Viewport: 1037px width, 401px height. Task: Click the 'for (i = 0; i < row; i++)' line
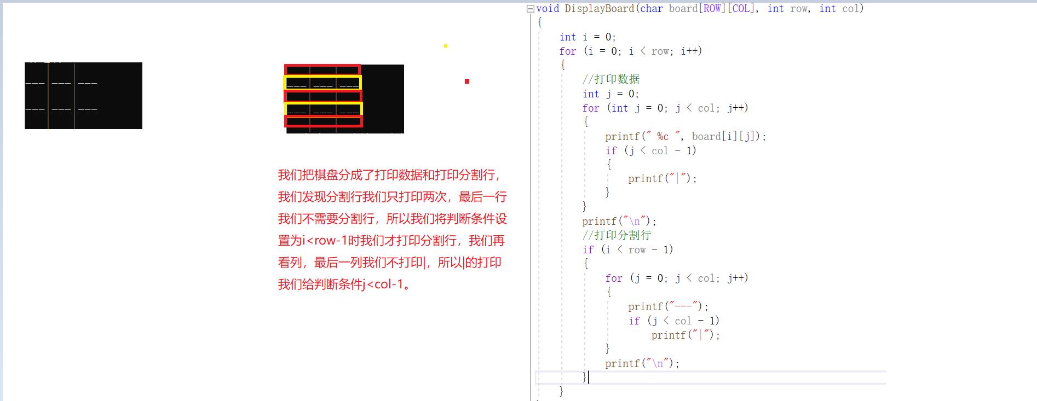pos(631,51)
